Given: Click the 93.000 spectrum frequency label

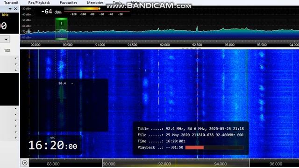Looking at the screenshot, I should pyautogui.click(x=229, y=45).
